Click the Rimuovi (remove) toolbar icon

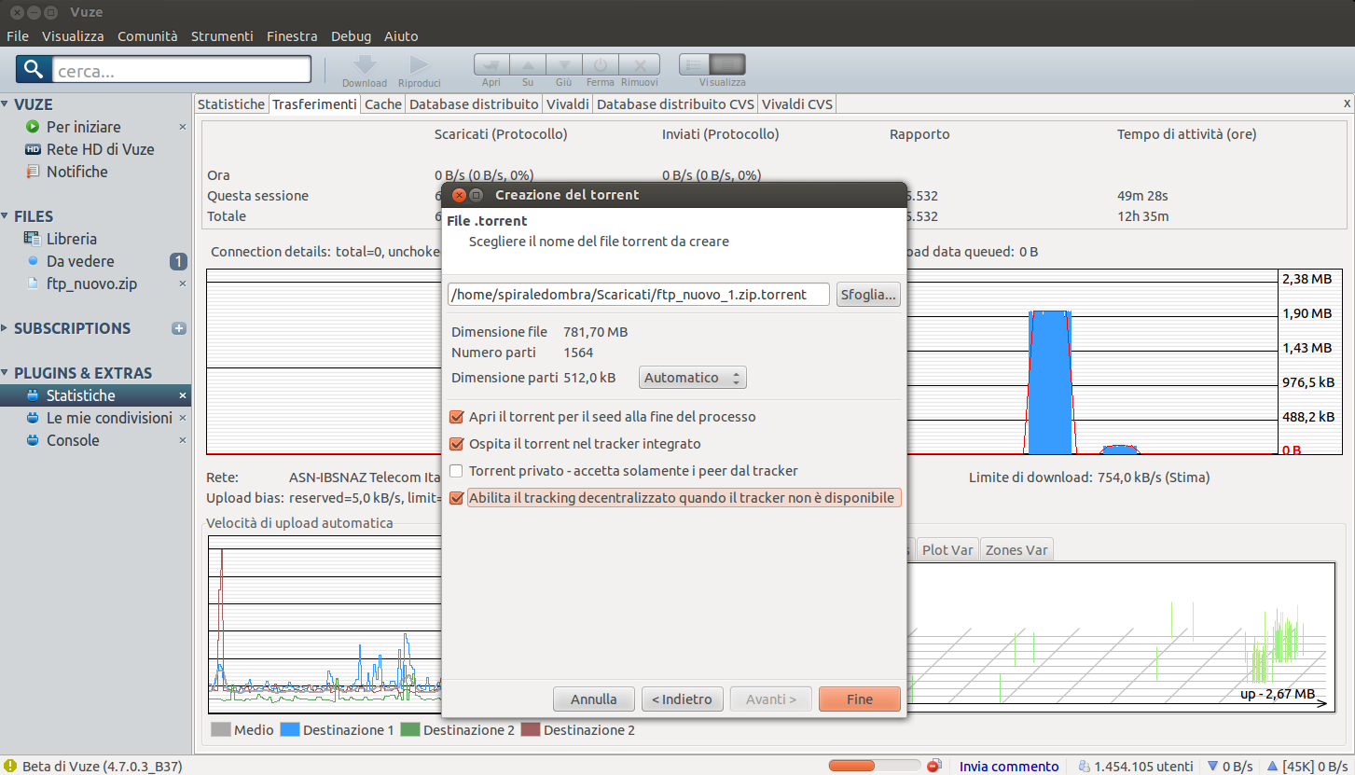click(640, 65)
